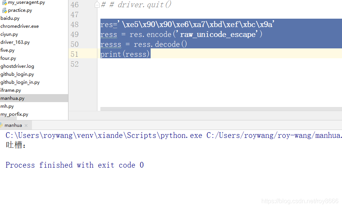Click line number 51 in gutter
This screenshot has width=342, height=208.
coord(75,54)
